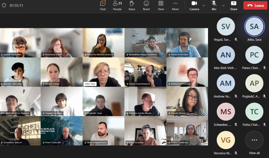Screen dimensions: 269x158
Task: Raise your hand in the meeting
Action: coord(132,5)
